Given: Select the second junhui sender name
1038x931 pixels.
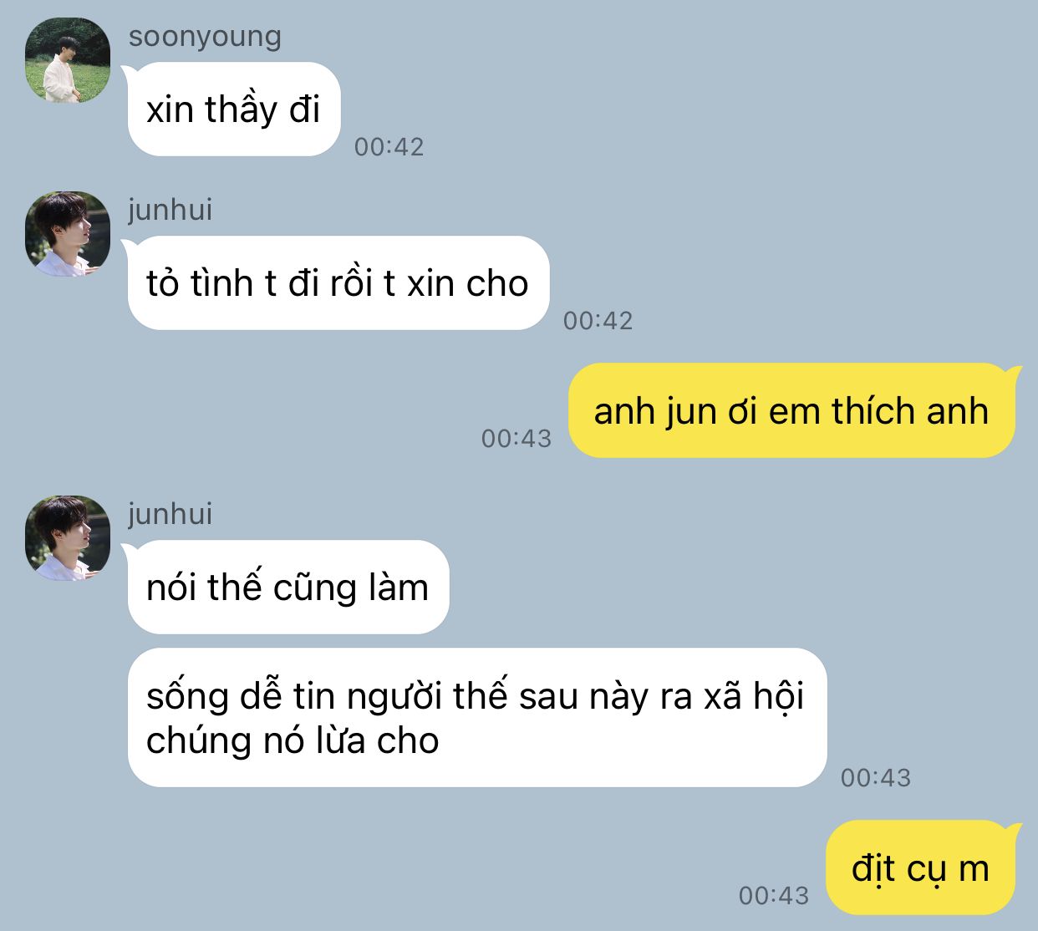Looking at the screenshot, I should pos(170,514).
